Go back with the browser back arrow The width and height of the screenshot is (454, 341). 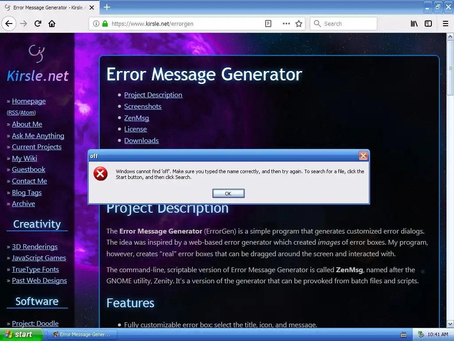[9, 24]
